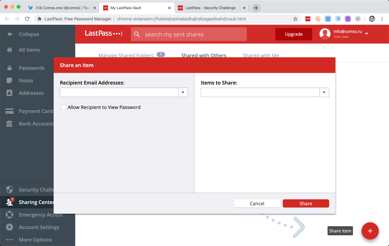The image size is (389, 246).
Task: Open the Sharing Center icon with badge
Action: coord(10,202)
